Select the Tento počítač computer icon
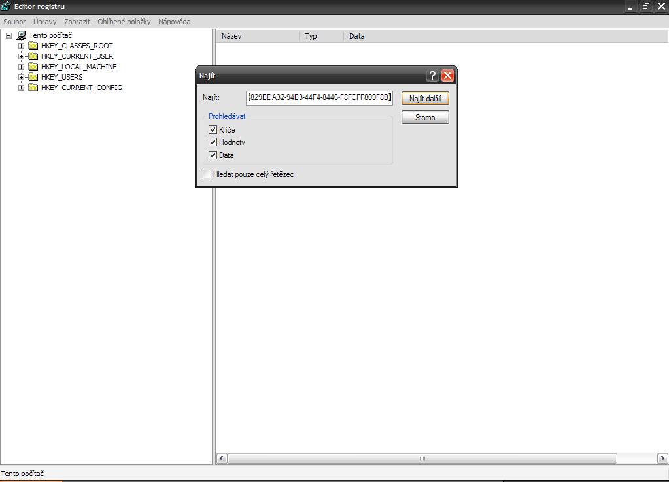 tap(22, 35)
